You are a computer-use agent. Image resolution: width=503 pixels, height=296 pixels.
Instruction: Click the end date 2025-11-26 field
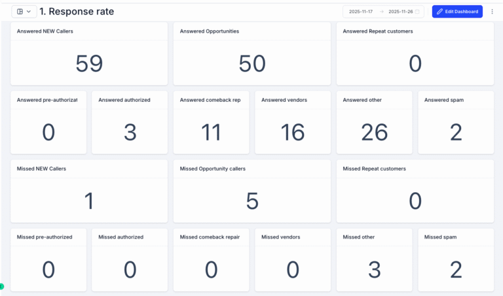tap(400, 12)
